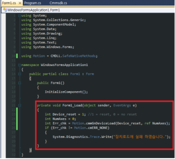Click the class icon in navigation bar
175x159 pixels.
point(4,10)
